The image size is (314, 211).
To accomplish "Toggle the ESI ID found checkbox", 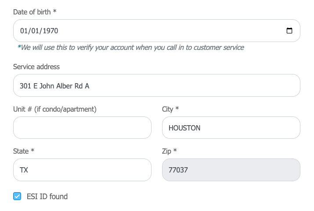I will coord(17,196).
